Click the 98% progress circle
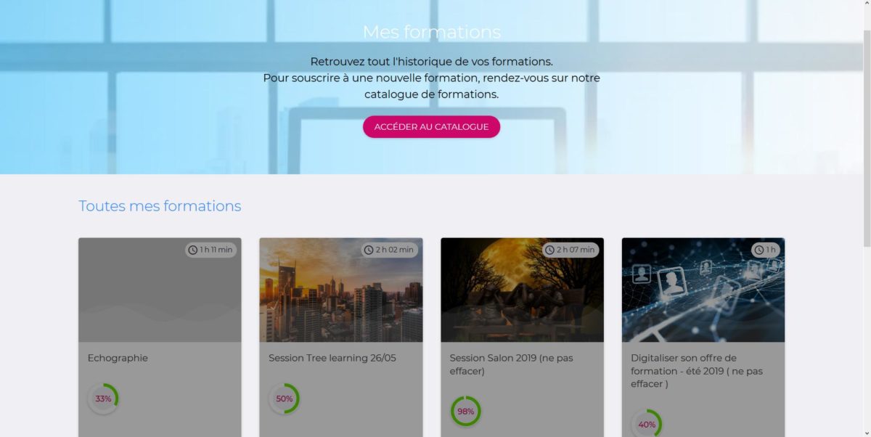 [x=465, y=411]
